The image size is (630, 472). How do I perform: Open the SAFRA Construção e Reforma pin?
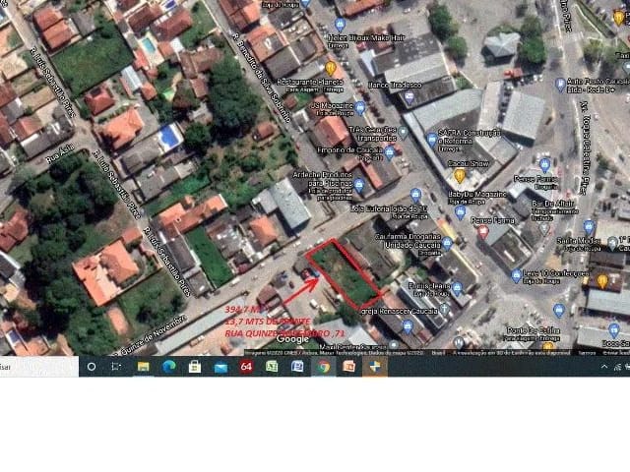(432, 140)
